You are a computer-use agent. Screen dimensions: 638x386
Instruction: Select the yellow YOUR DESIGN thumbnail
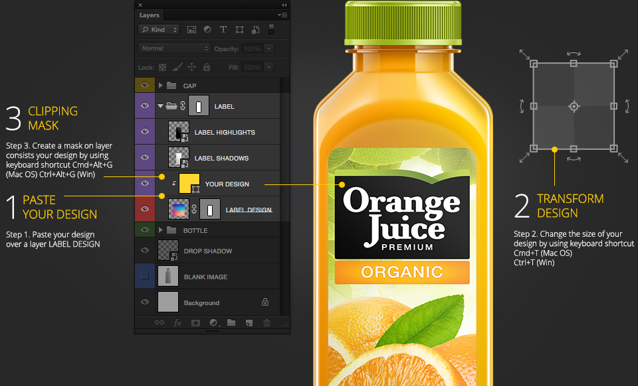[189, 184]
